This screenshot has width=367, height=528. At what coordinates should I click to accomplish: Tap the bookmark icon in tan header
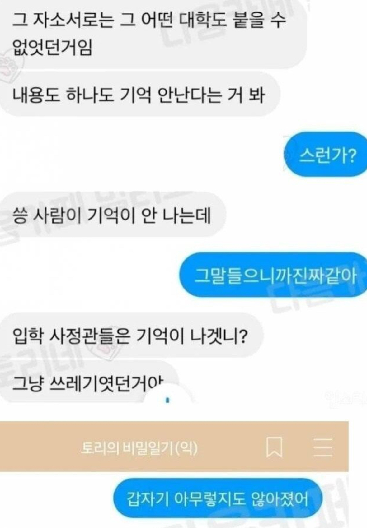(274, 447)
